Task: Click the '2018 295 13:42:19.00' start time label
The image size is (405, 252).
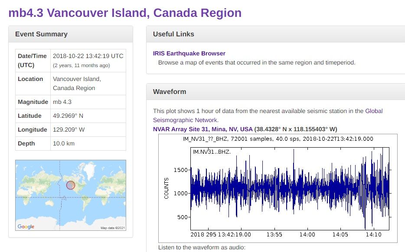Action: click(x=221, y=235)
